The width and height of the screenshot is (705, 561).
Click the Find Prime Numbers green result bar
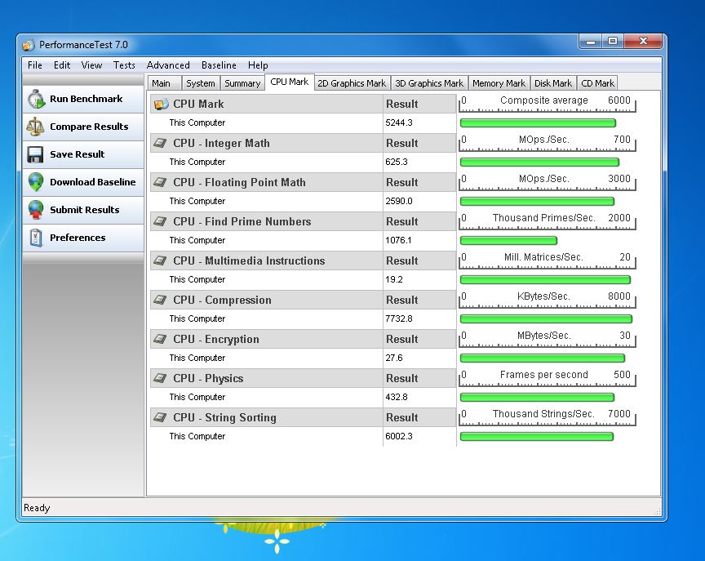[508, 241]
